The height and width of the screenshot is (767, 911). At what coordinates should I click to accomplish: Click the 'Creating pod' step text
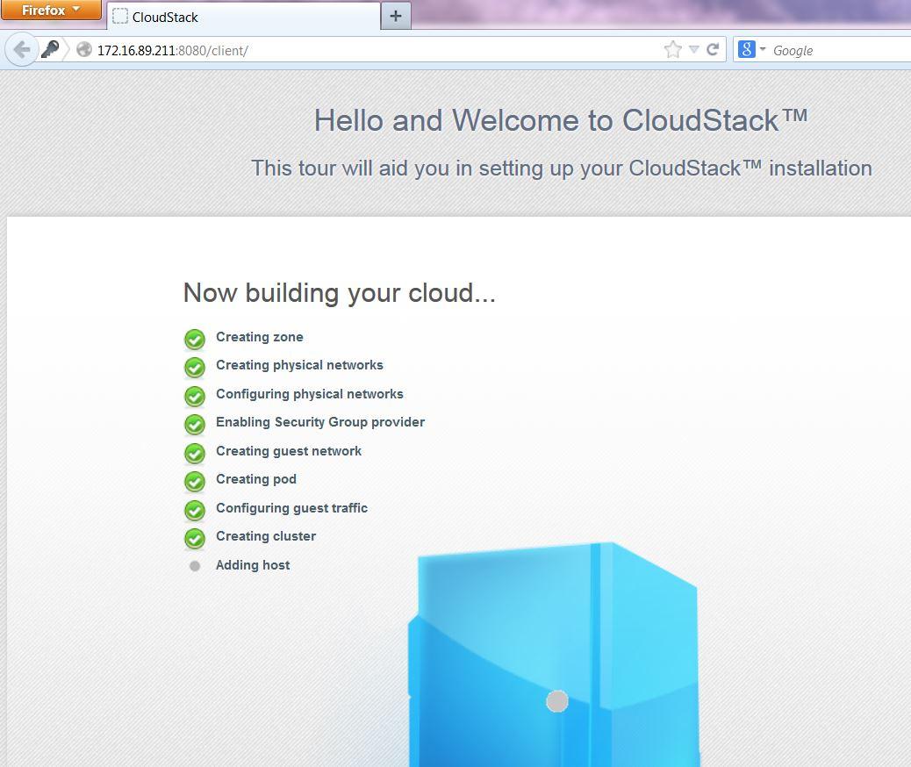255,479
